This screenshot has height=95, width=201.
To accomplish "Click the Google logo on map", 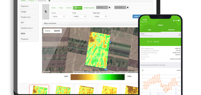I will pyautogui.click(x=46, y=71).
